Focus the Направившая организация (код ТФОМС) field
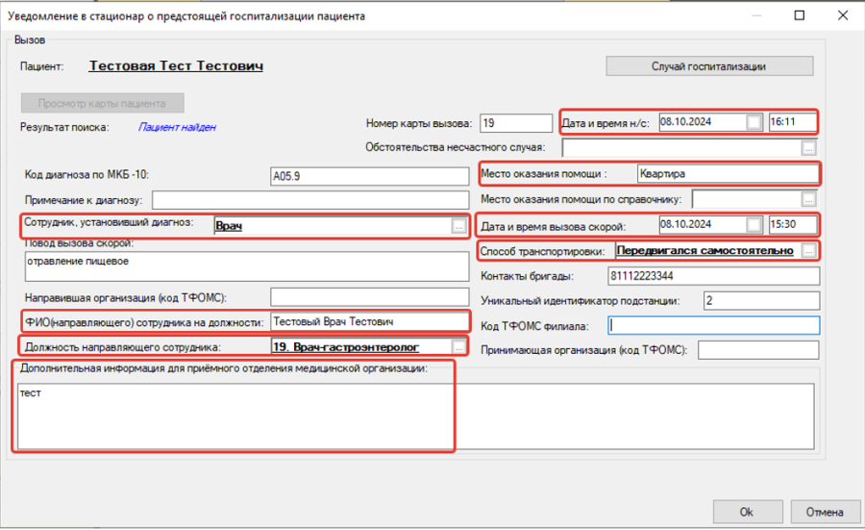865x530 pixels. coord(369,297)
